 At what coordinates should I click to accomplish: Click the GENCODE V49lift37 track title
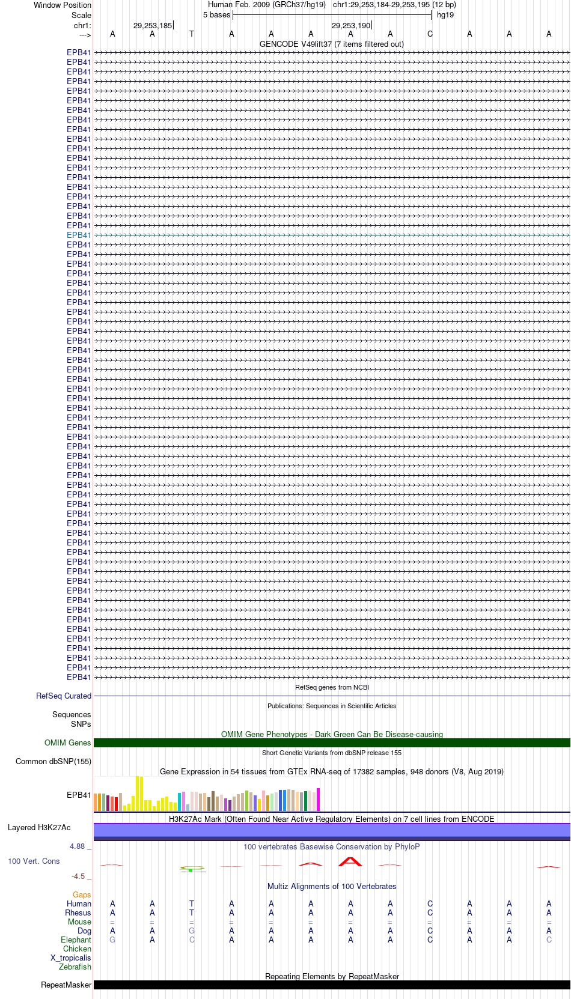point(332,44)
